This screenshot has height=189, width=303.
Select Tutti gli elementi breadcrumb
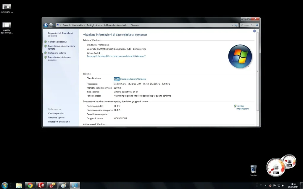(107, 25)
